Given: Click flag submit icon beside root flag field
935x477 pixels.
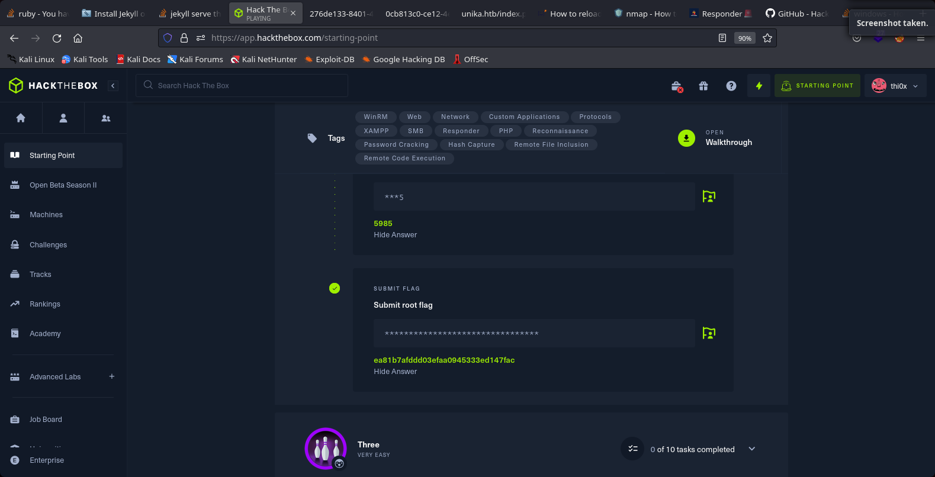Looking at the screenshot, I should click(x=709, y=333).
